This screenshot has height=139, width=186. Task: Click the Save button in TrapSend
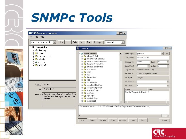coord(113,120)
